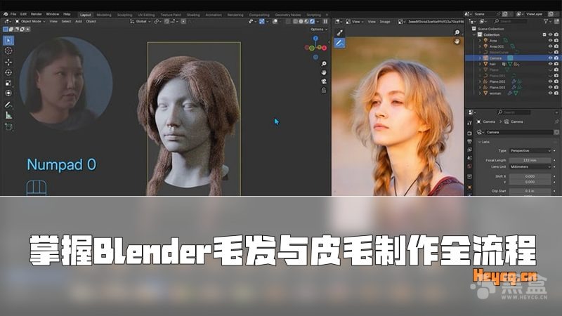This screenshot has width=562, height=316.
Task: Select the Move tool
Action: (x=8, y=62)
